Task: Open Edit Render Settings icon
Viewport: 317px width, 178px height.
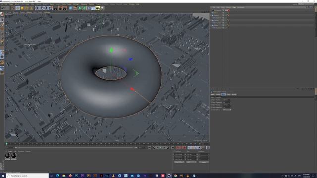Action: point(65,8)
